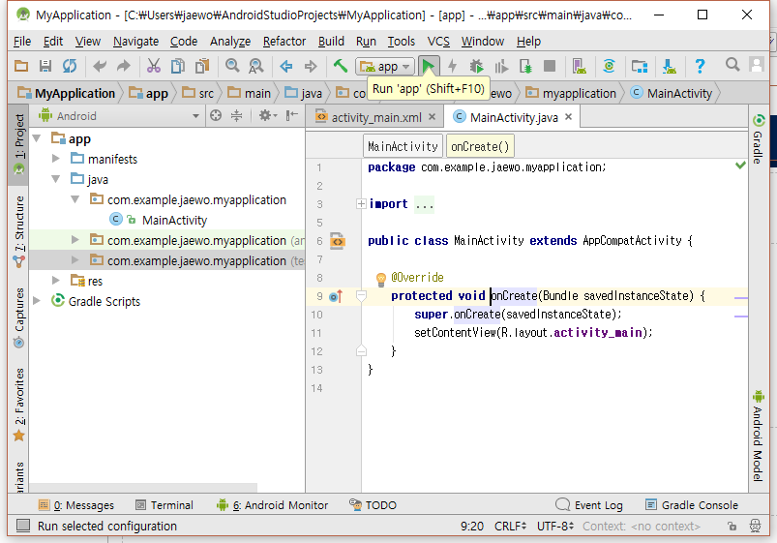Viewport: 777px width, 543px height.
Task: Click the Run with coverage icon
Action: coord(501,66)
